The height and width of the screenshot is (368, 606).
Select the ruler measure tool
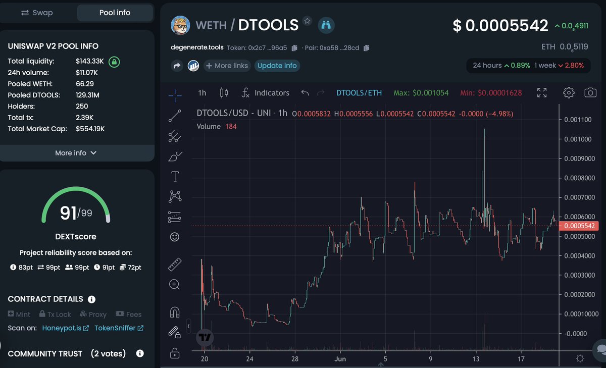(x=175, y=264)
